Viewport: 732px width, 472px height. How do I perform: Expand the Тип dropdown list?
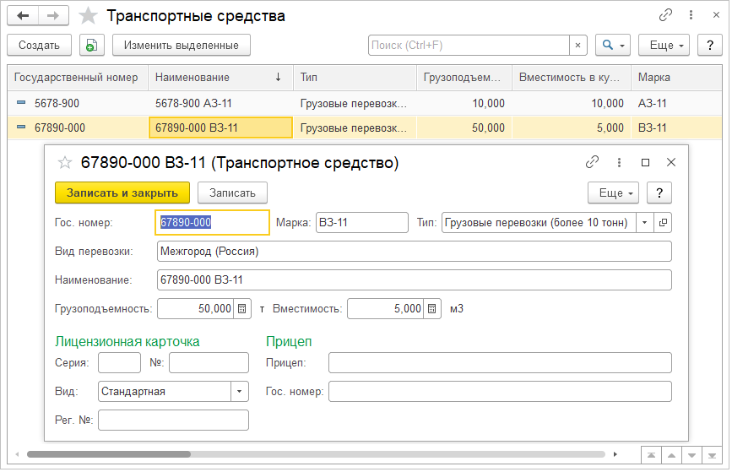[x=645, y=223]
